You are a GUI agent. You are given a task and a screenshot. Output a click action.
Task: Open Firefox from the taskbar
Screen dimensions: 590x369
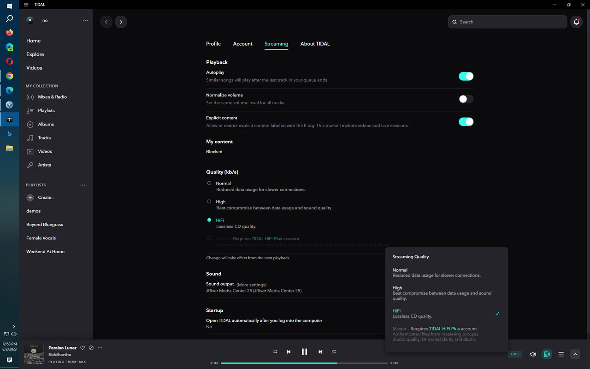click(x=9, y=33)
